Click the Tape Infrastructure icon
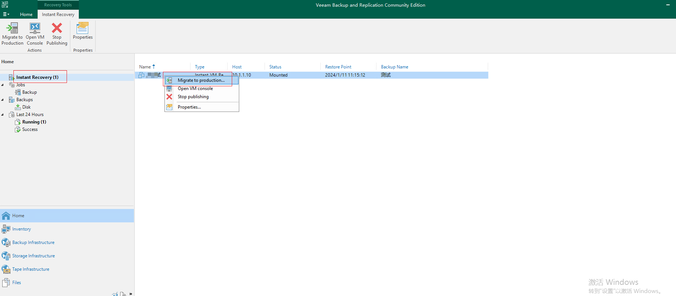This screenshot has width=676, height=296. (6, 269)
